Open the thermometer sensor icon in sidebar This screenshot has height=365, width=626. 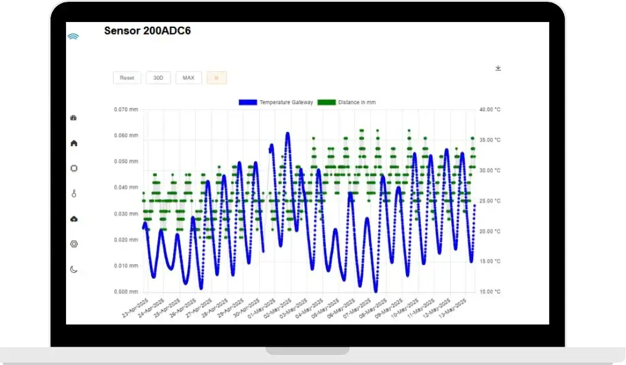point(74,194)
